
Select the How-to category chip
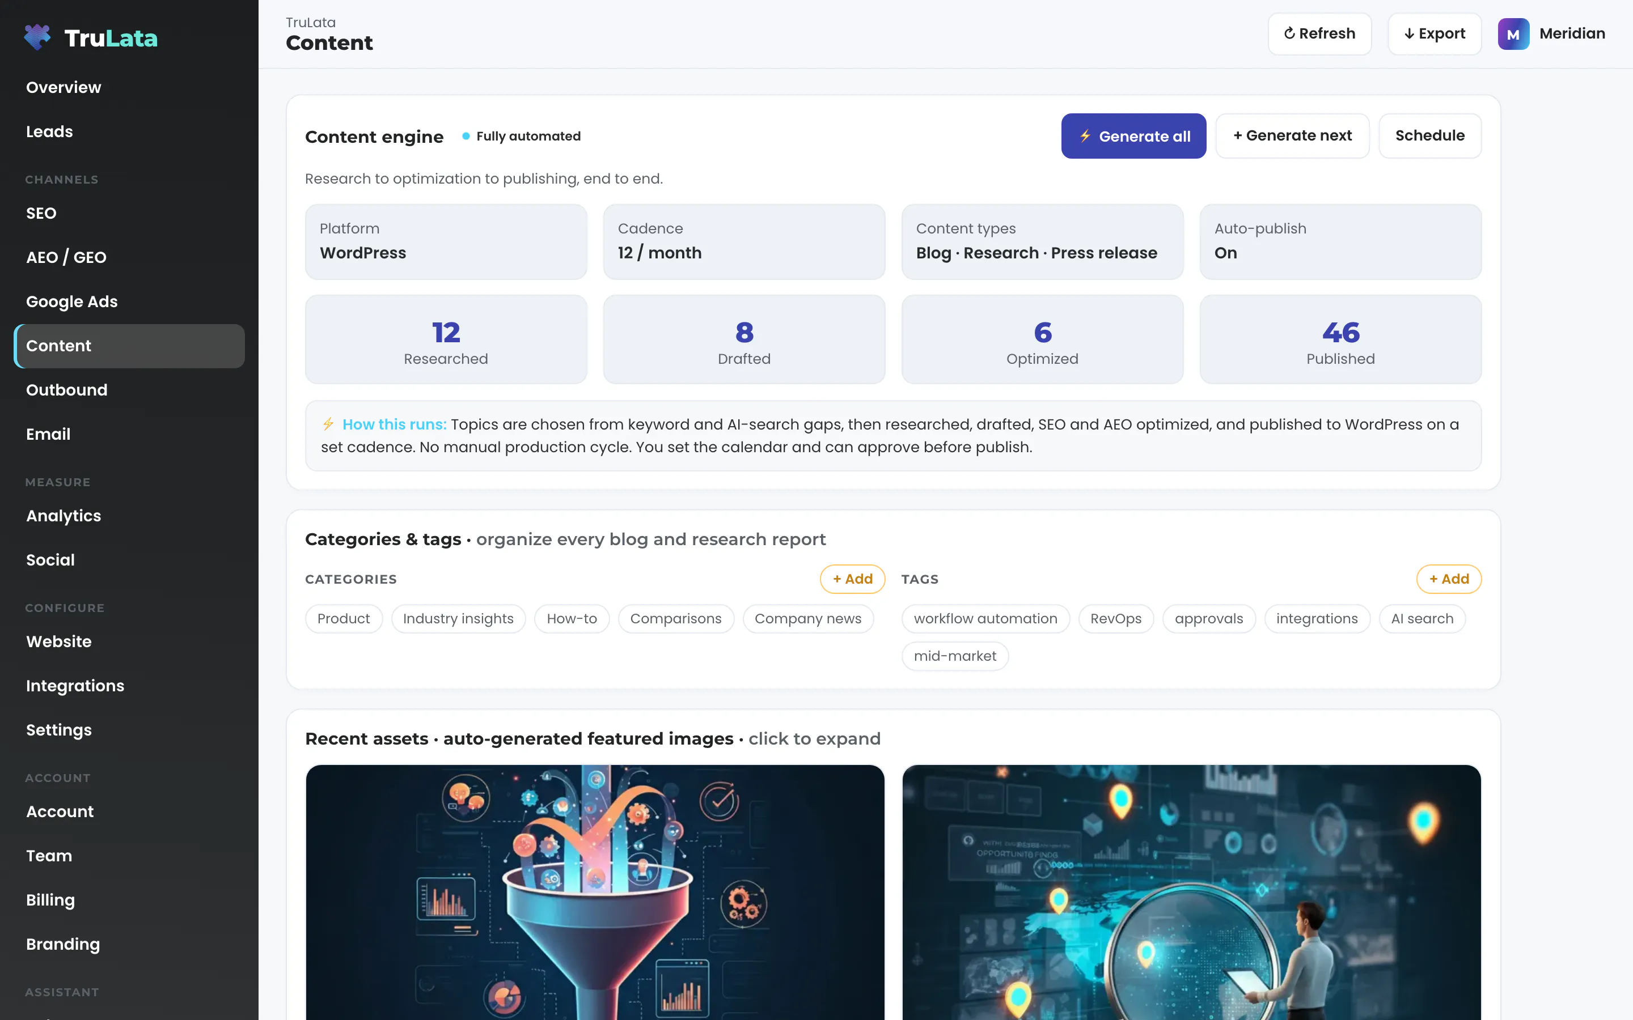click(x=572, y=619)
